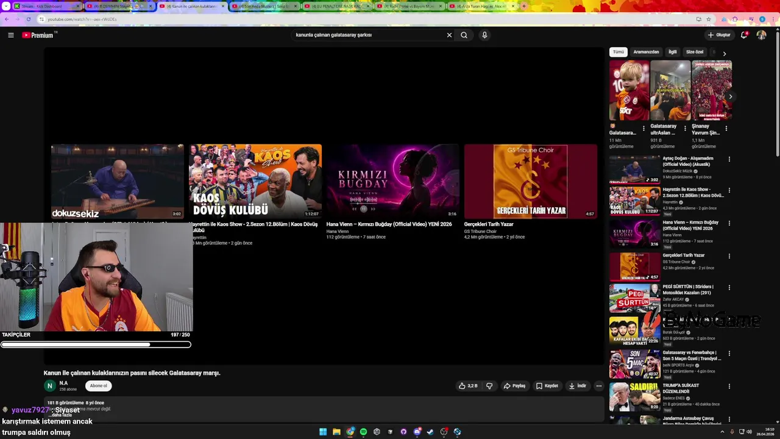The height and width of the screenshot is (439, 780).
Task: Advance Shorts shelf with next arrow
Action: pos(730,96)
